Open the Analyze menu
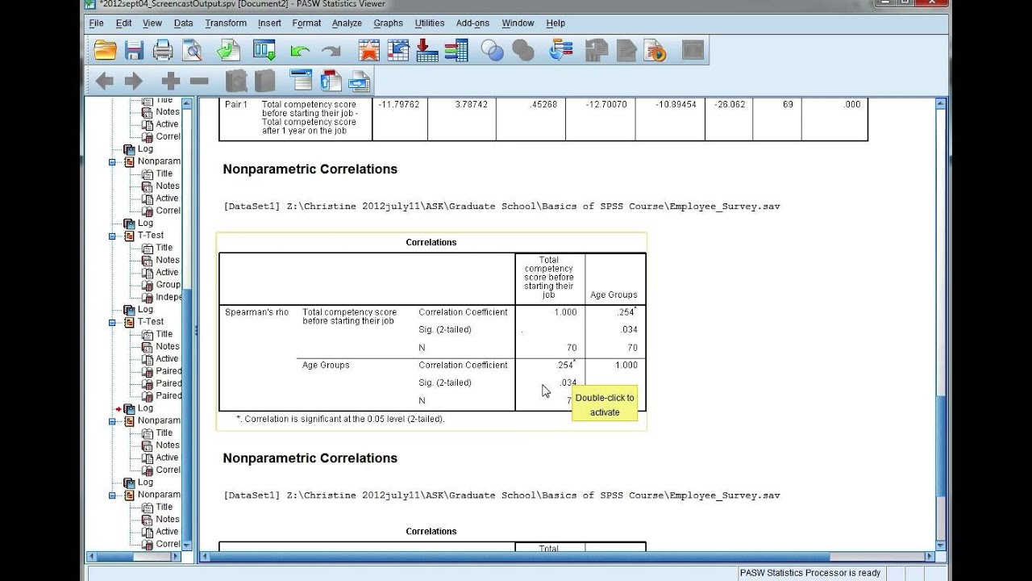This screenshot has width=1032, height=581. [x=347, y=23]
